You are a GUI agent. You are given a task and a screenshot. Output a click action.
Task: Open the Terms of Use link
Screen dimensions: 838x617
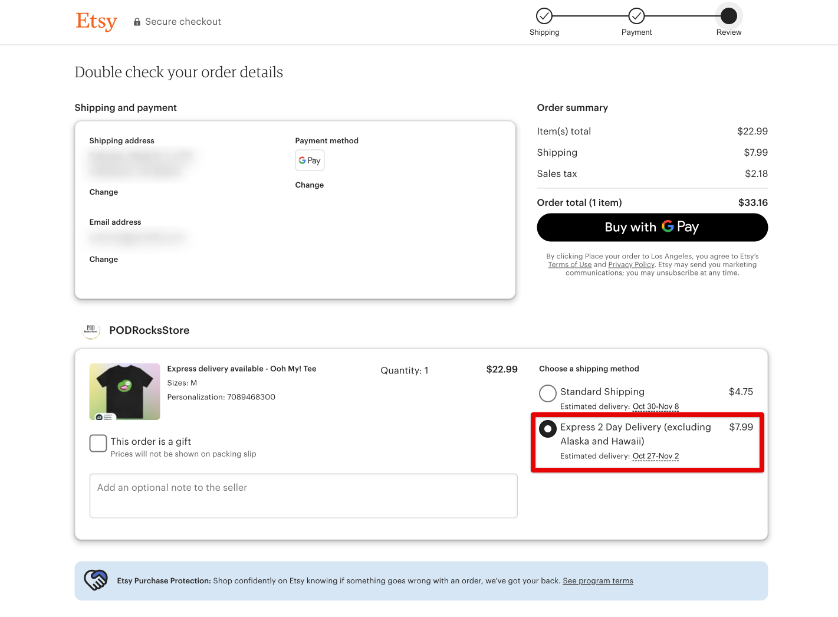569,264
